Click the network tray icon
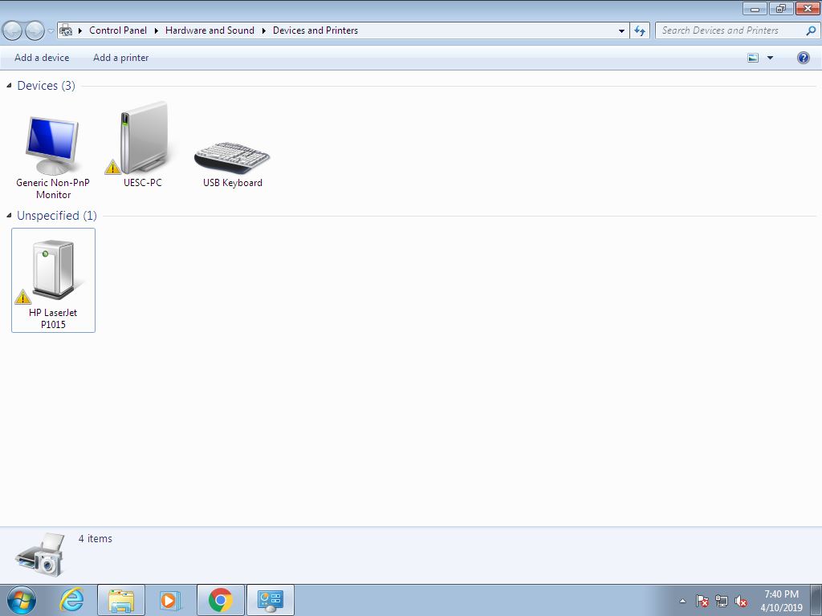 click(x=722, y=601)
